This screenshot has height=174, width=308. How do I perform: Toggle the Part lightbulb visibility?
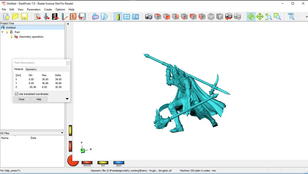(x=7, y=32)
